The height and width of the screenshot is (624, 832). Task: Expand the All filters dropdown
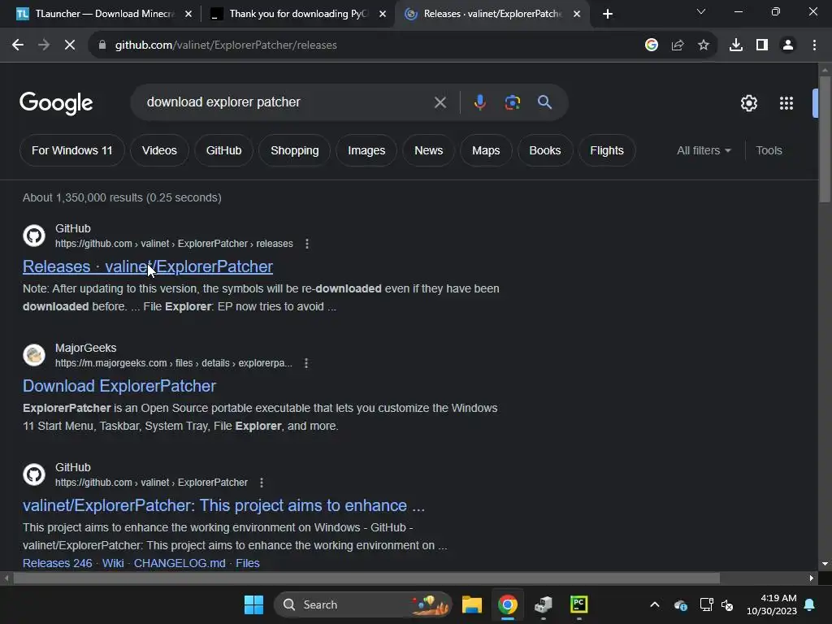[704, 150]
